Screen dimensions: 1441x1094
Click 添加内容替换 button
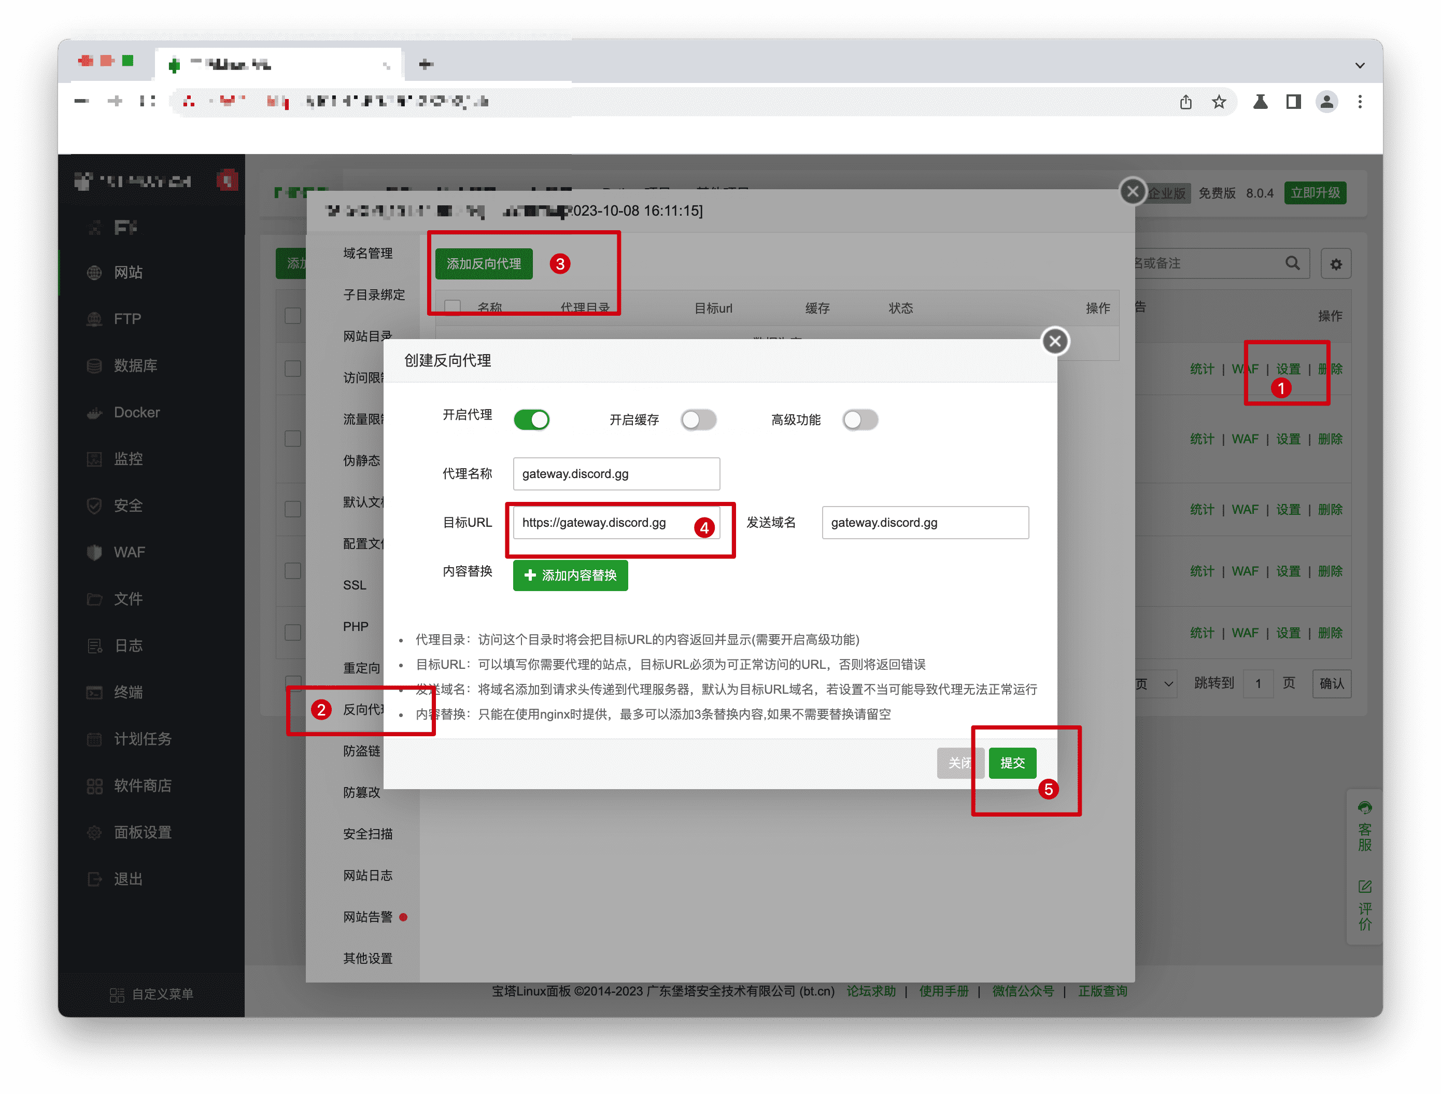click(x=570, y=576)
